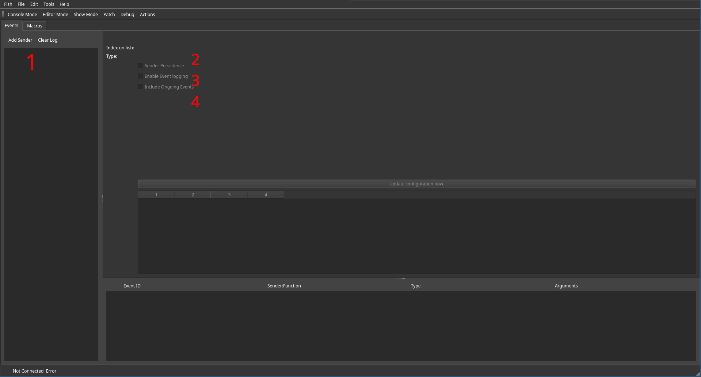Open the Help menu
Image resolution: width=701 pixels, height=377 pixels.
point(64,4)
